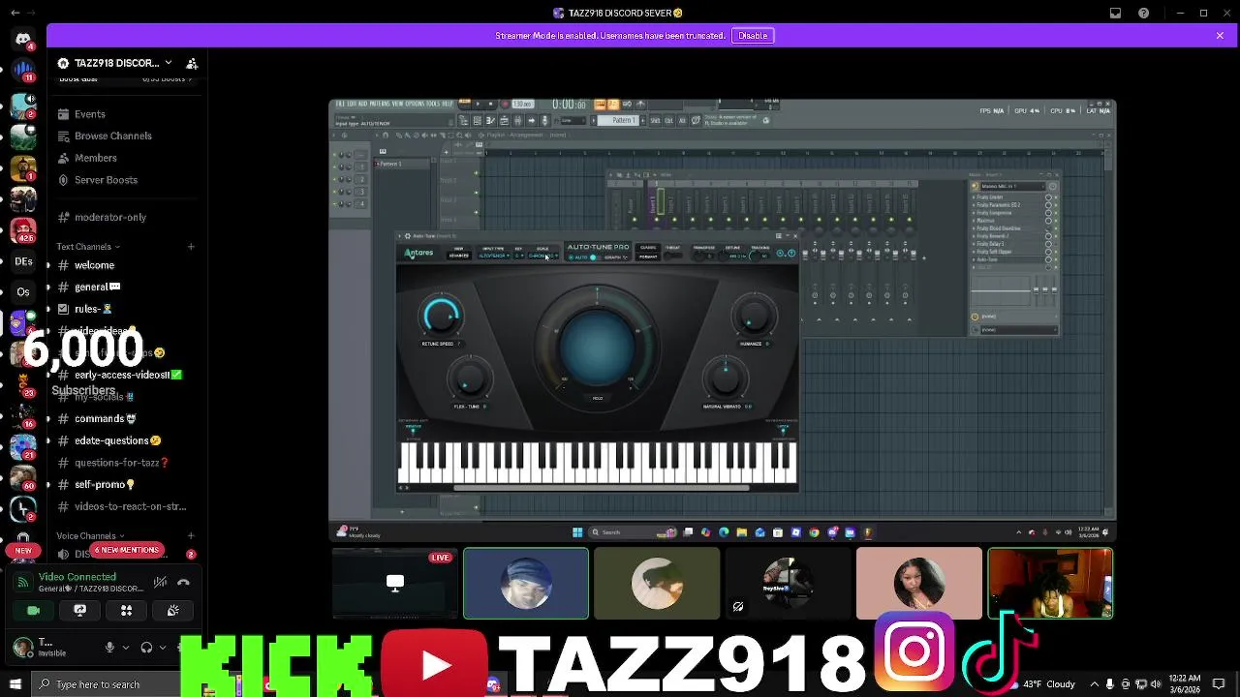This screenshot has height=697, width=1240.
Task: Add a channel to Voice Channels
Action: 191,536
